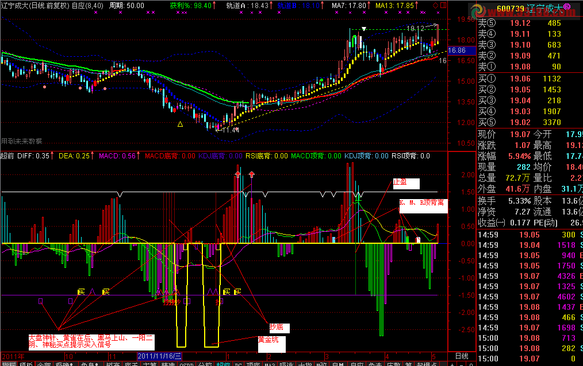
Task: Click the 抄底 annotation label
Action: click(279, 328)
